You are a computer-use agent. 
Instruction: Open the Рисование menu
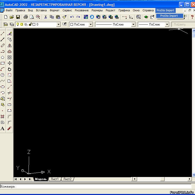tap(82, 10)
